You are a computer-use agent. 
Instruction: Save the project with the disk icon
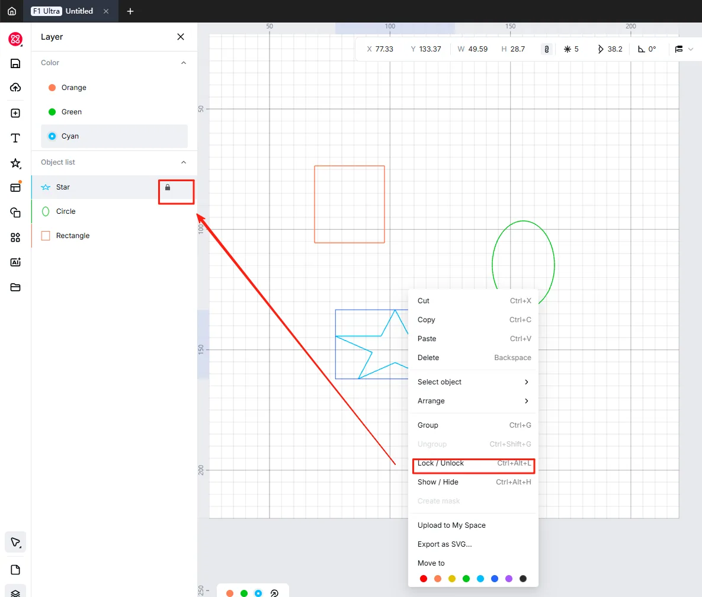pos(15,63)
